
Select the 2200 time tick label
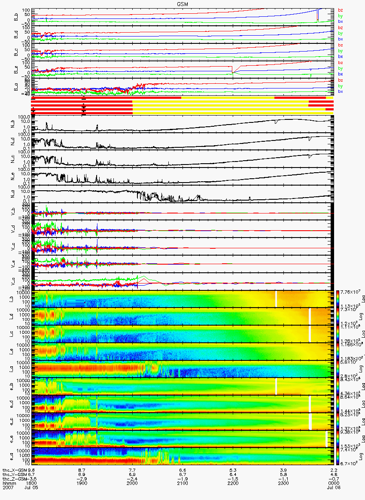click(233, 483)
